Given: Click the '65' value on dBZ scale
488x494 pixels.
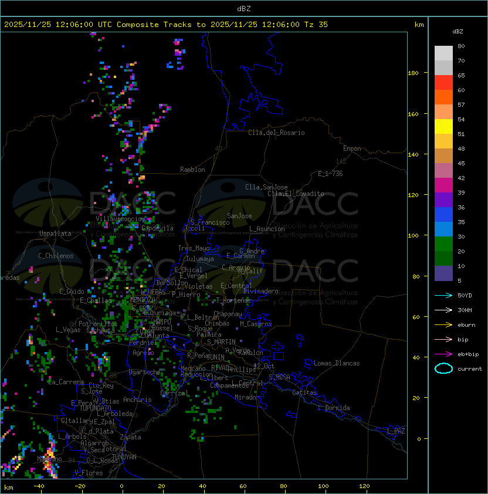Looking at the screenshot, I should pyautogui.click(x=461, y=75).
